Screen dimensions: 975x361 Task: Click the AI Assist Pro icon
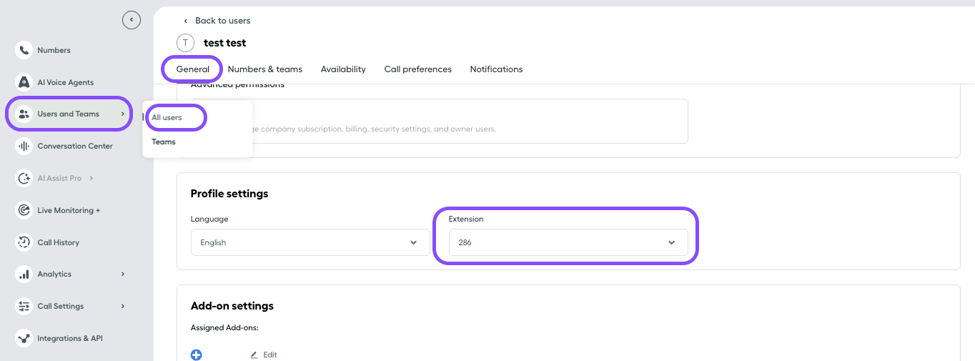tap(24, 178)
